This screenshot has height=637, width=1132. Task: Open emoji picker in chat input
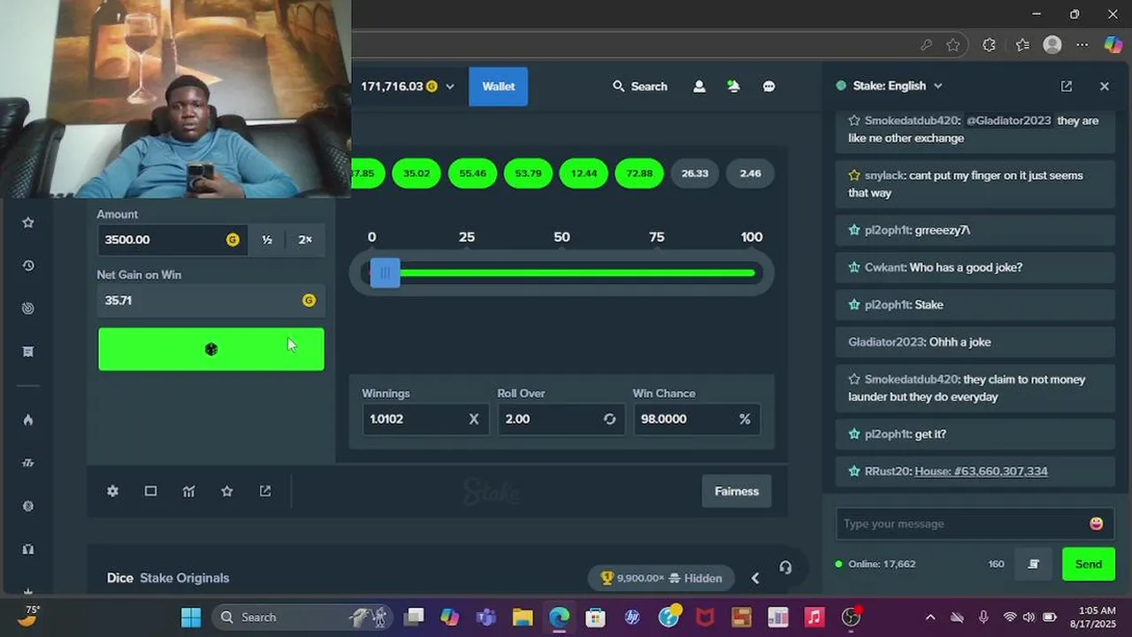pos(1097,524)
